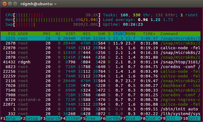
Task: Click the CPU usage meter bar
Action: (53, 15)
